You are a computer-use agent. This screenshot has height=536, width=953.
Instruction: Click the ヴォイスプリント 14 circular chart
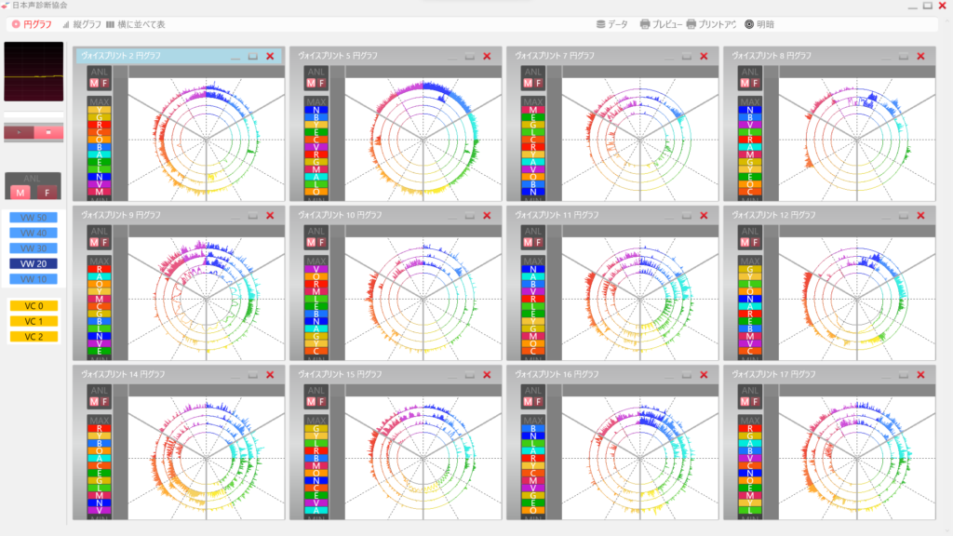(206, 458)
